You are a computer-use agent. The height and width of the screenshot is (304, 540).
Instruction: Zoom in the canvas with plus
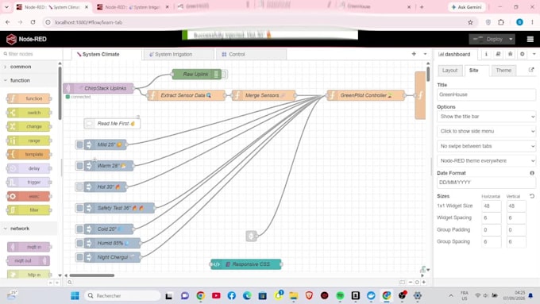click(424, 283)
